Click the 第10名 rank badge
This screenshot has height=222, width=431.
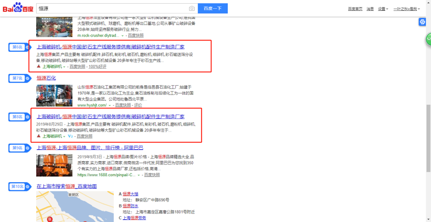19,186
